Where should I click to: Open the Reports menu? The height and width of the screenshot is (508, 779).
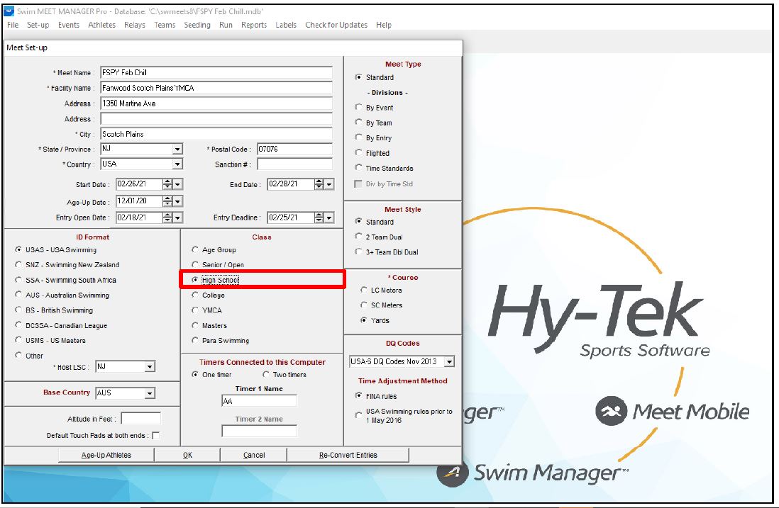pos(254,25)
